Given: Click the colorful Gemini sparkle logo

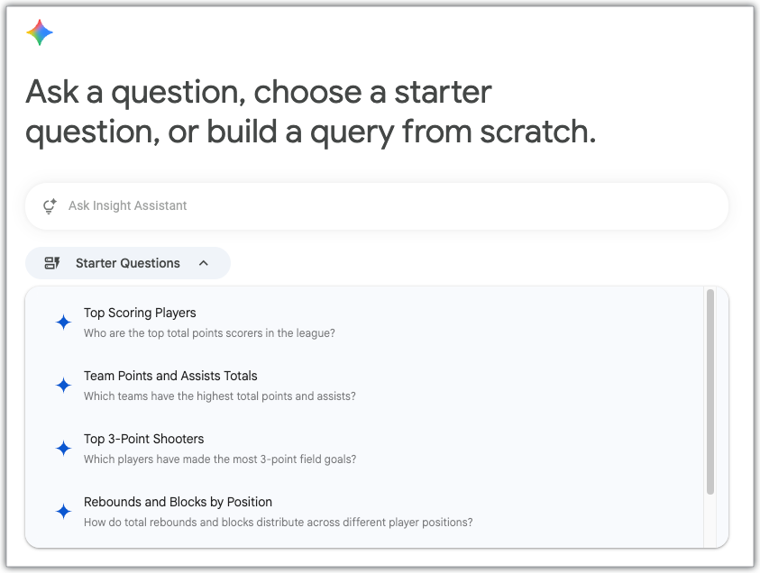Looking at the screenshot, I should [40, 32].
